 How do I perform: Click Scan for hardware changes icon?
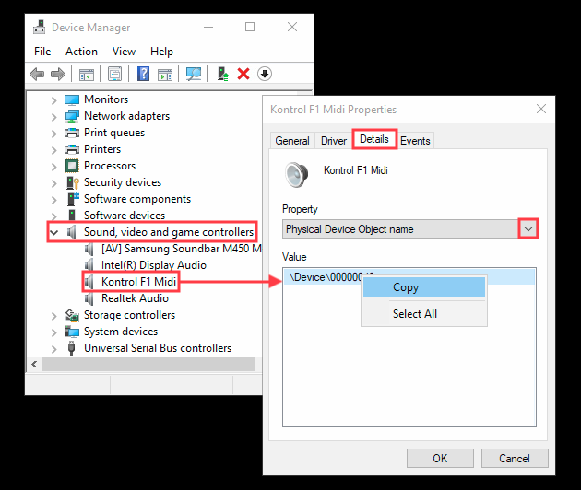[x=194, y=74]
